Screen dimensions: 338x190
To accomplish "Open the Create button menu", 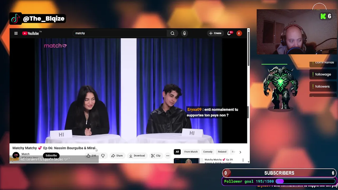I will [215, 33].
